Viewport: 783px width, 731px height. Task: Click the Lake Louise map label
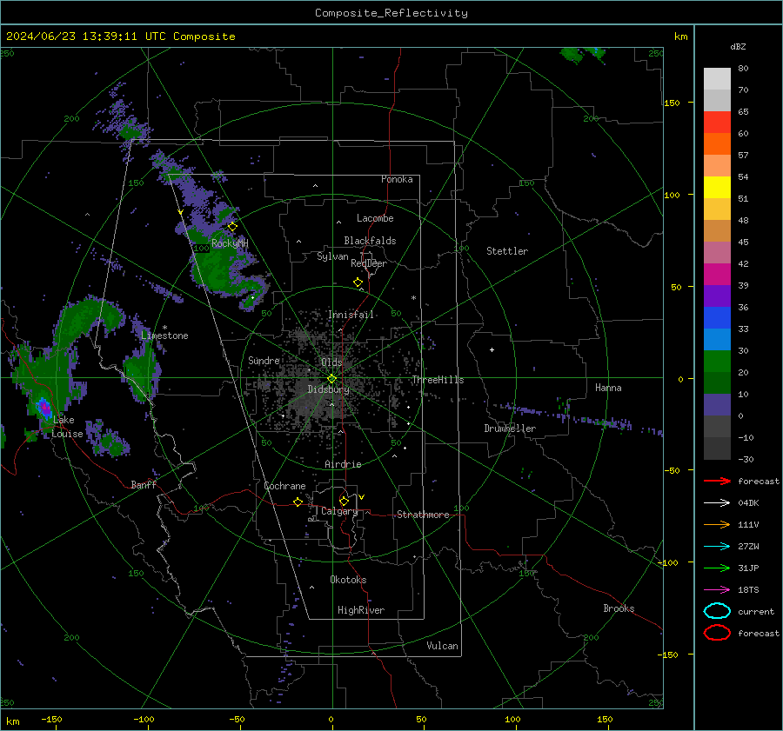(67, 427)
